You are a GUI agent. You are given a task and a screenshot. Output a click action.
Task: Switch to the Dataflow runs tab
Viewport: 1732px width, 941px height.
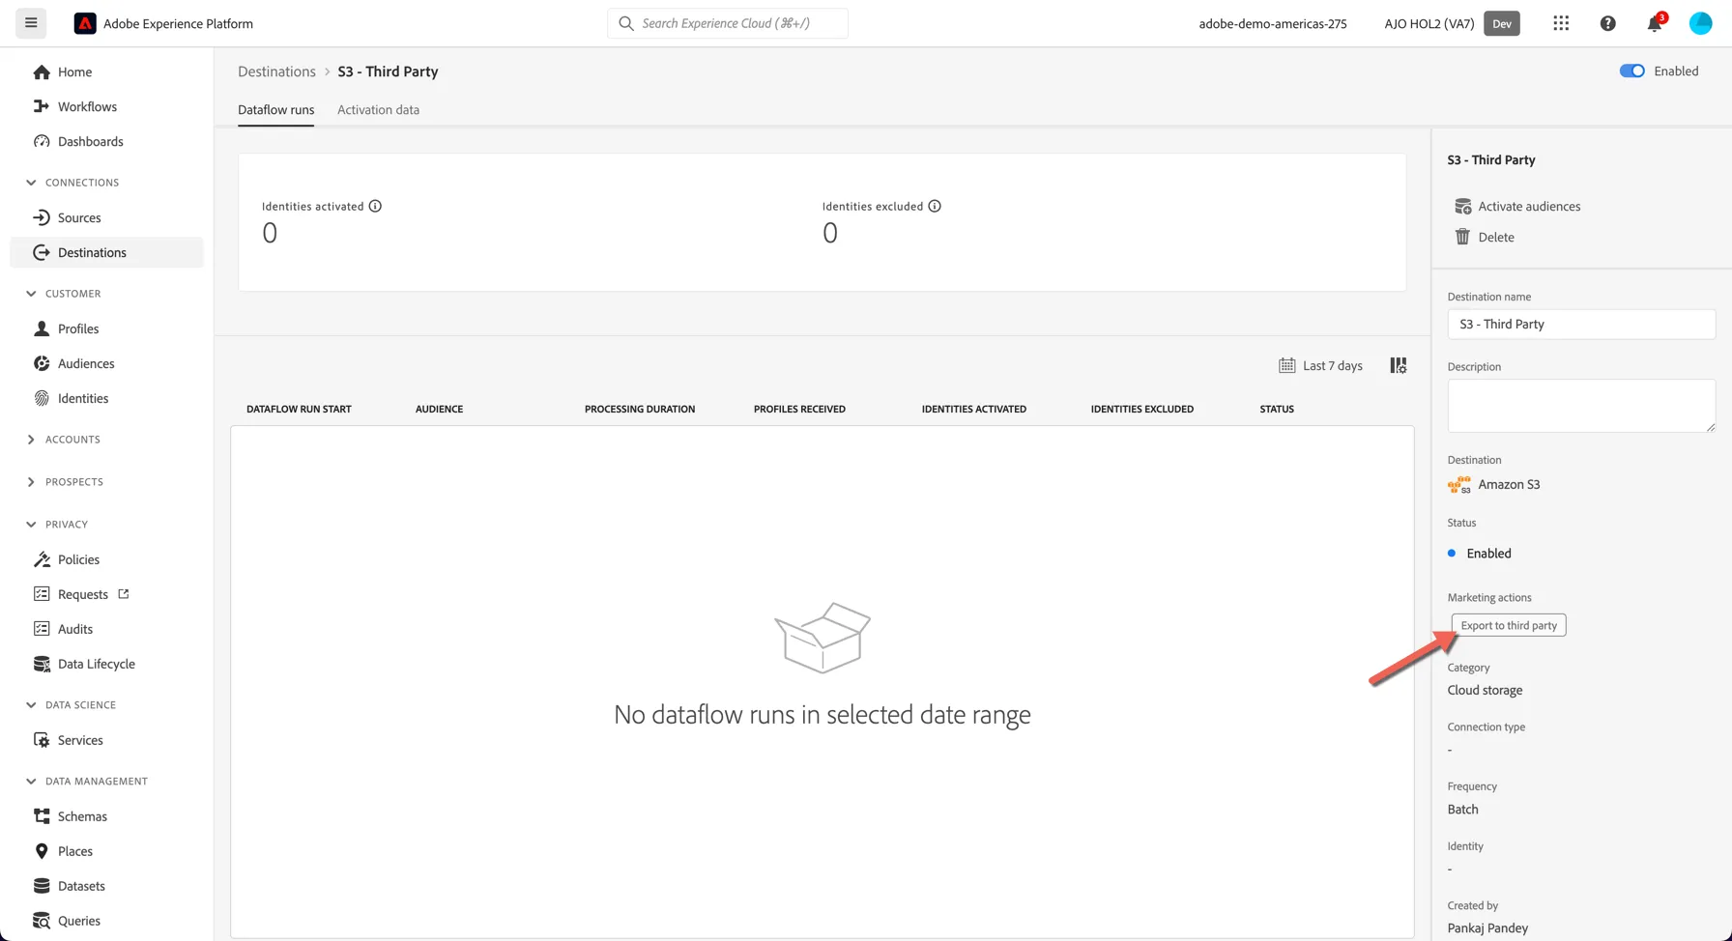point(275,109)
